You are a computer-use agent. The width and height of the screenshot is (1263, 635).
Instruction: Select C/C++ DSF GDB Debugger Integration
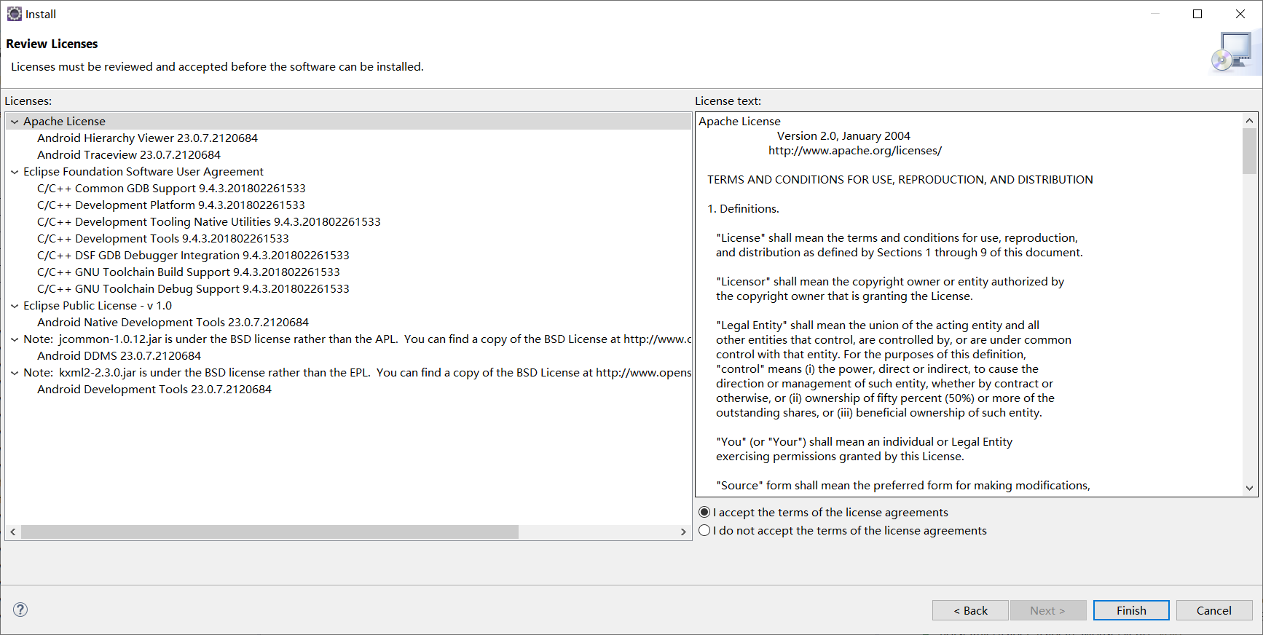click(193, 256)
